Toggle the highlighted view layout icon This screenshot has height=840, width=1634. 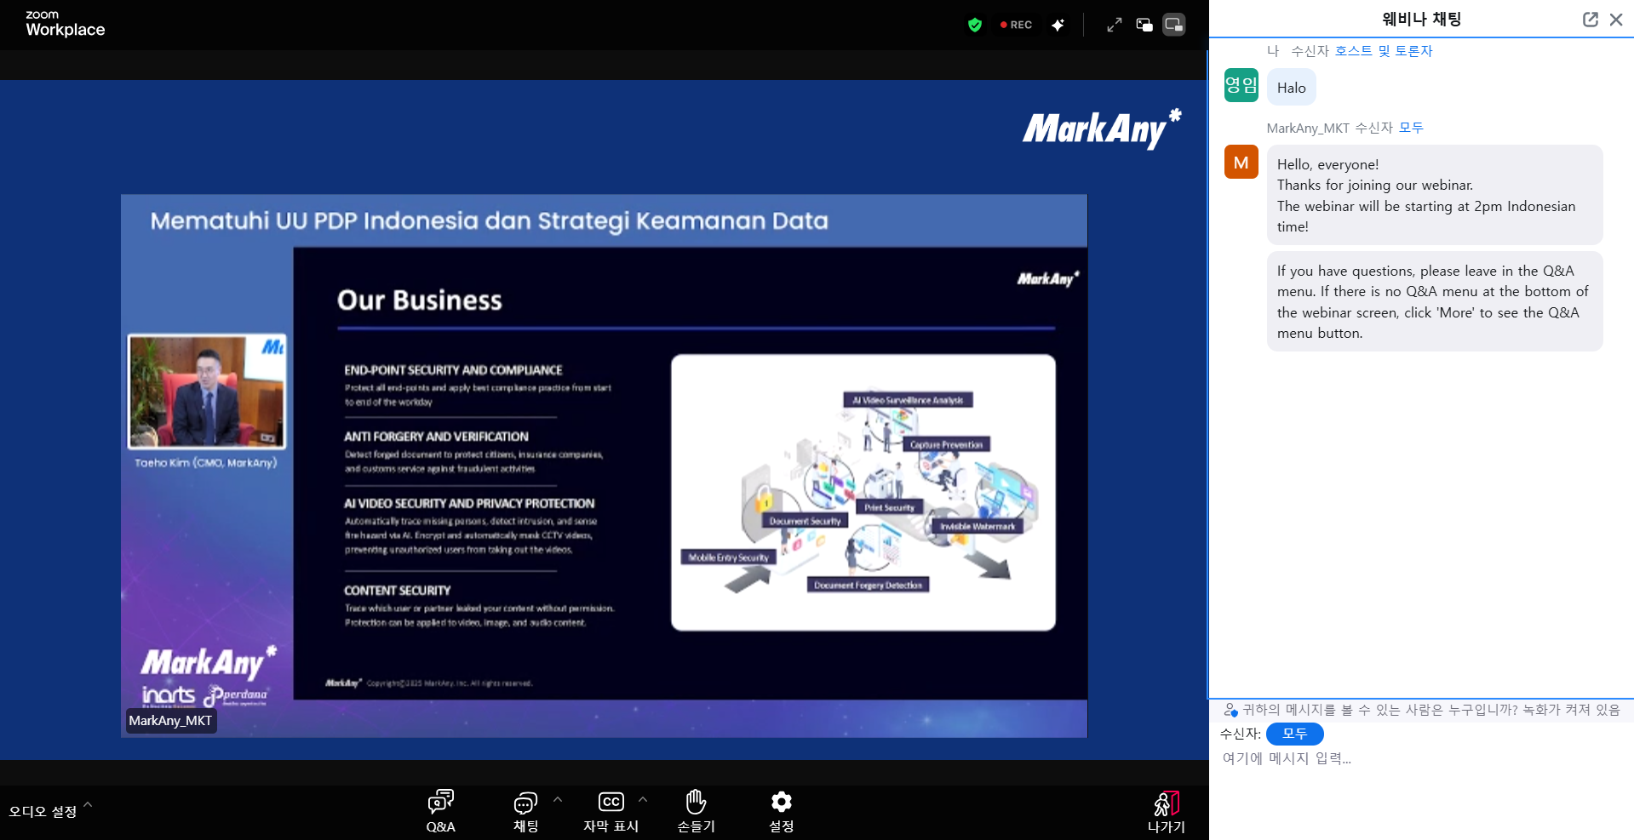pyautogui.click(x=1174, y=25)
